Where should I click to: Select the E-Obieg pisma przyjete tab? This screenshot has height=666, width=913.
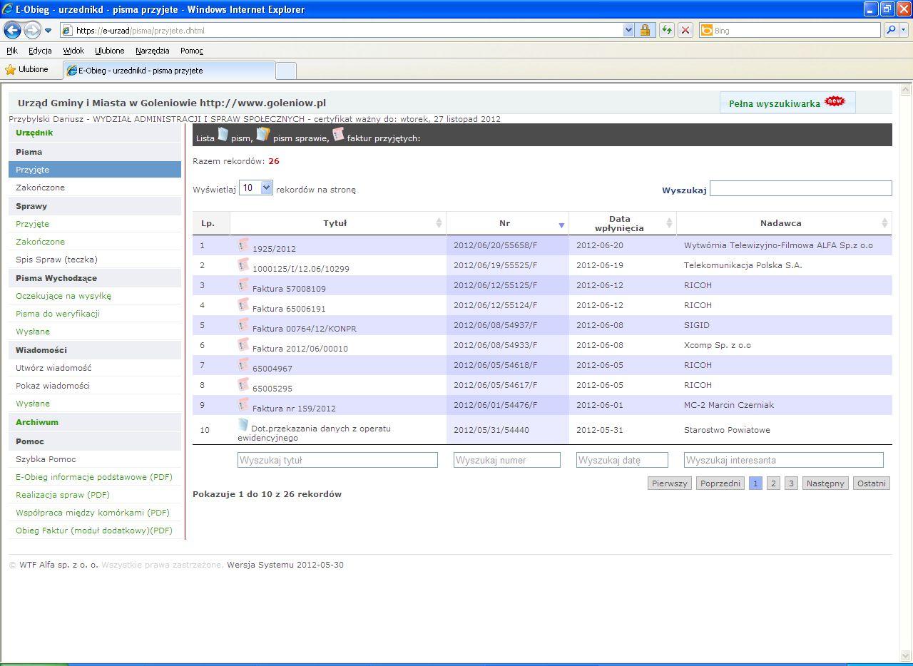[x=169, y=71]
